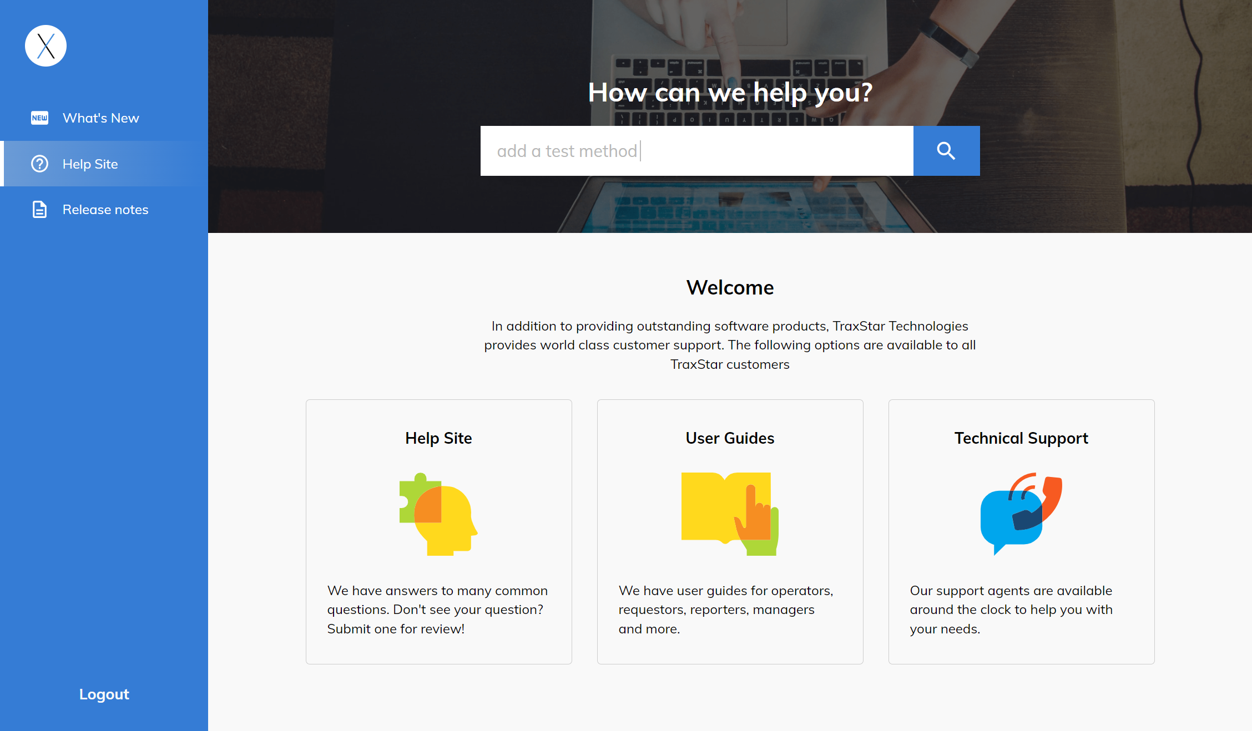Click the Logout button
1252x731 pixels.
point(103,694)
